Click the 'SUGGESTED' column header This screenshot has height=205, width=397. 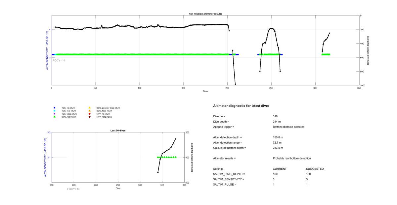pyautogui.click(x=315, y=169)
